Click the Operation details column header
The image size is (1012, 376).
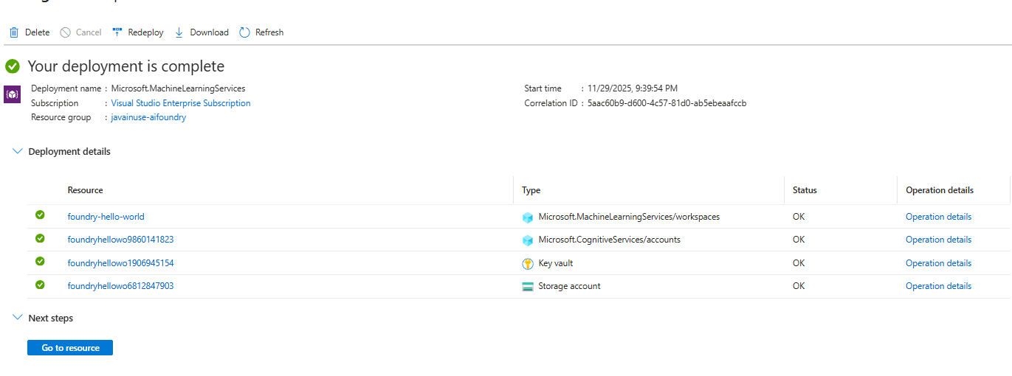940,190
